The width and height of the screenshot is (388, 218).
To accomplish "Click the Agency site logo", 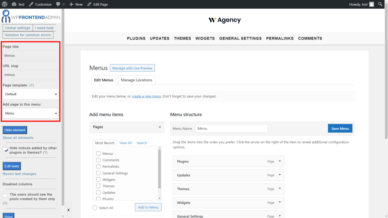I will [224, 20].
